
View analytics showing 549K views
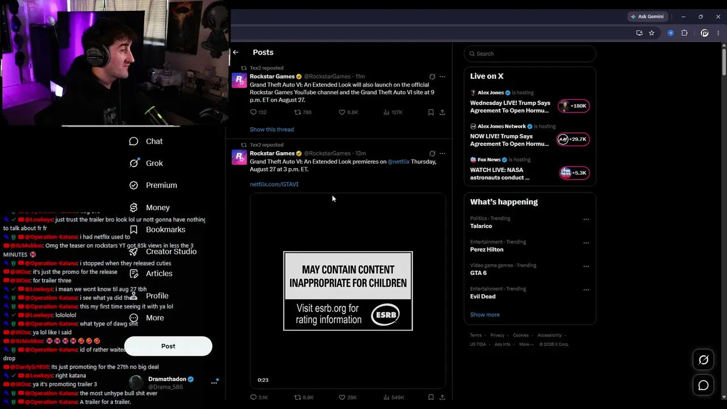394,398
